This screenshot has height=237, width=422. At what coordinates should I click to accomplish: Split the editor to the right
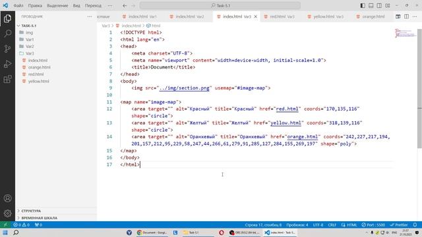406,16
